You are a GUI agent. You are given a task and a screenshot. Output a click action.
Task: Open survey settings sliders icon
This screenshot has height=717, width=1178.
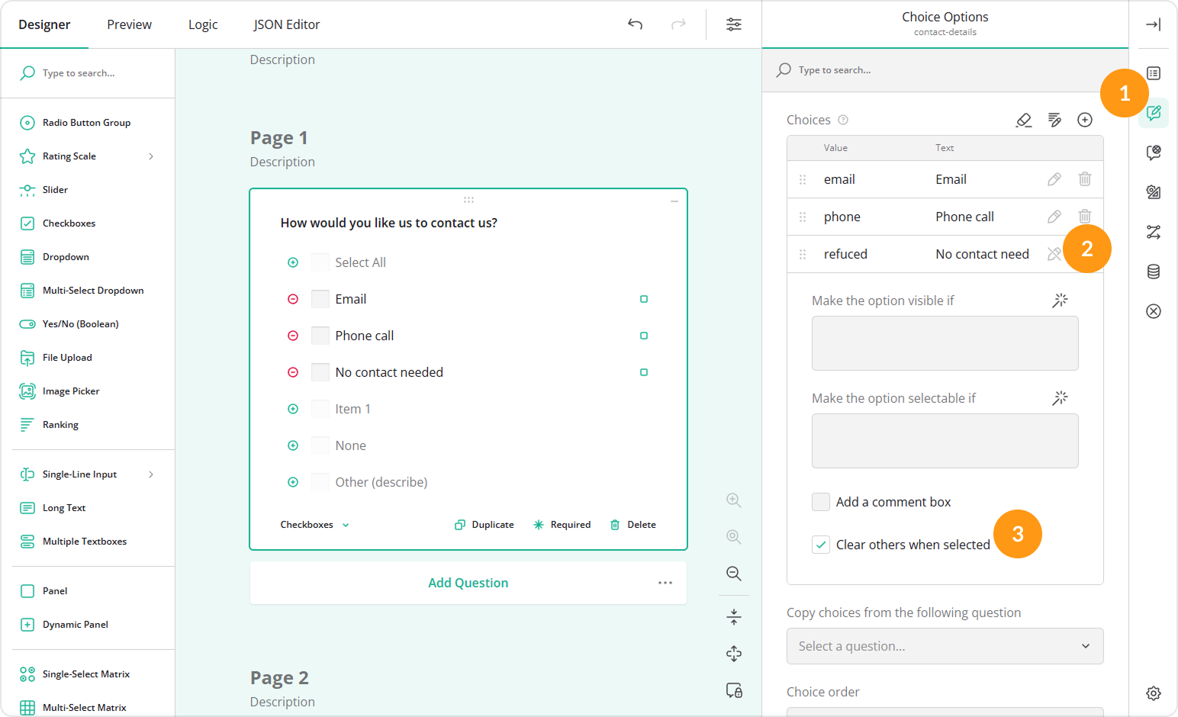click(x=733, y=24)
